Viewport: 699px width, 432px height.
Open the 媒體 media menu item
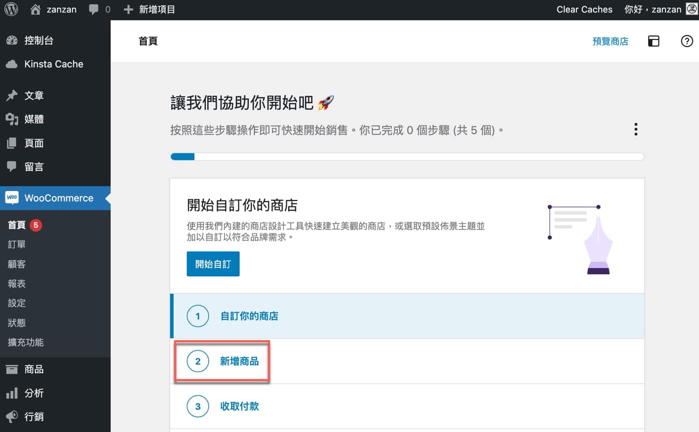[55, 119]
